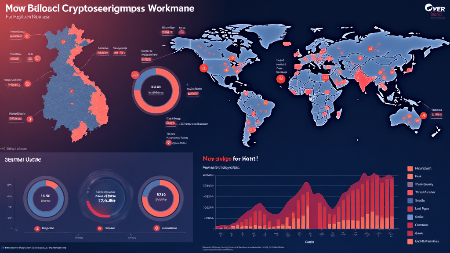
Task: Click the red circle icon under the left bottom donut
Action: (37, 228)
